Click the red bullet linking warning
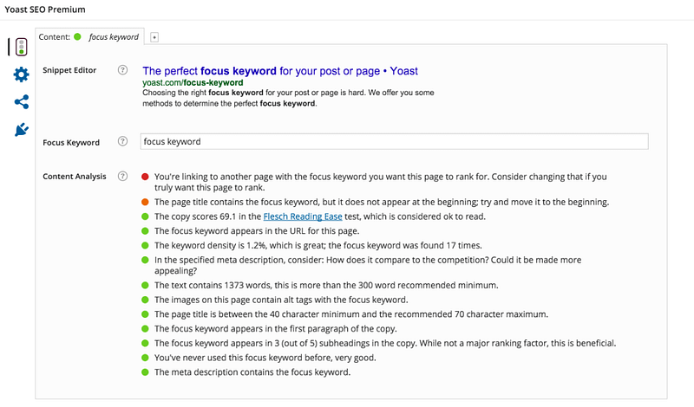694x407 pixels. (x=146, y=177)
